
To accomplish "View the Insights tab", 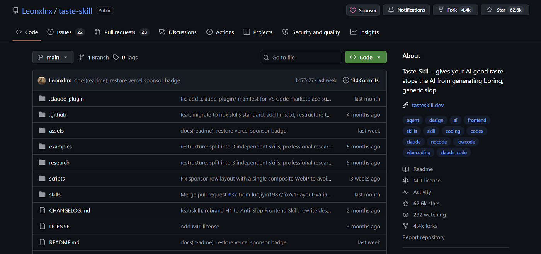I will point(364,32).
